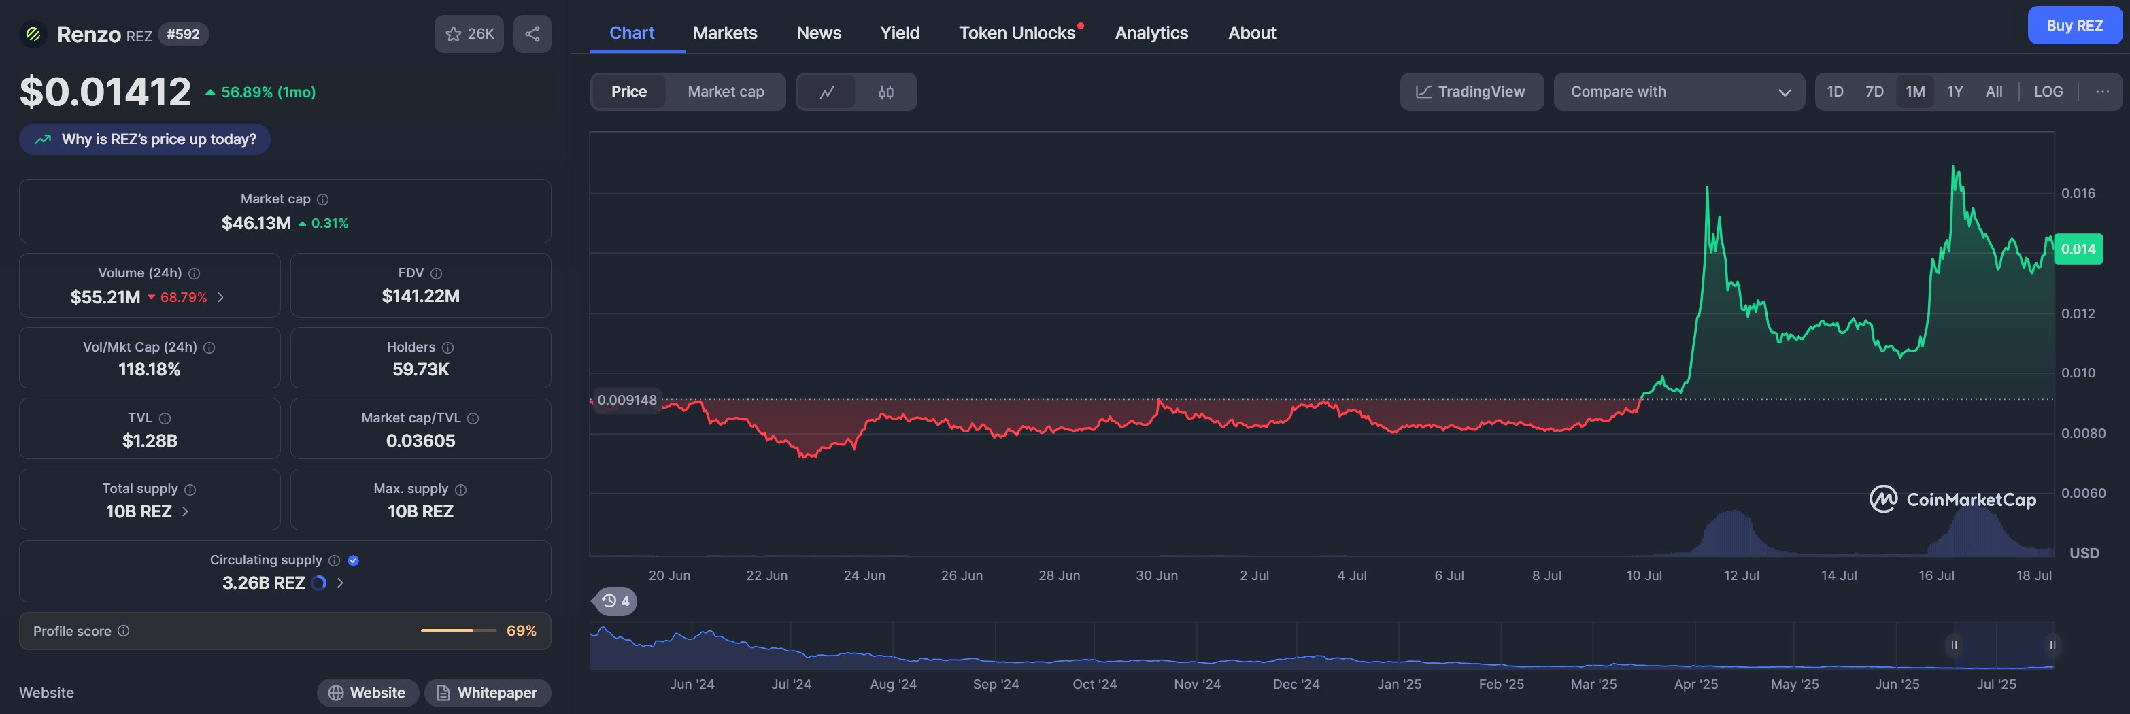Click the 0.009148 baseline price label

click(627, 400)
